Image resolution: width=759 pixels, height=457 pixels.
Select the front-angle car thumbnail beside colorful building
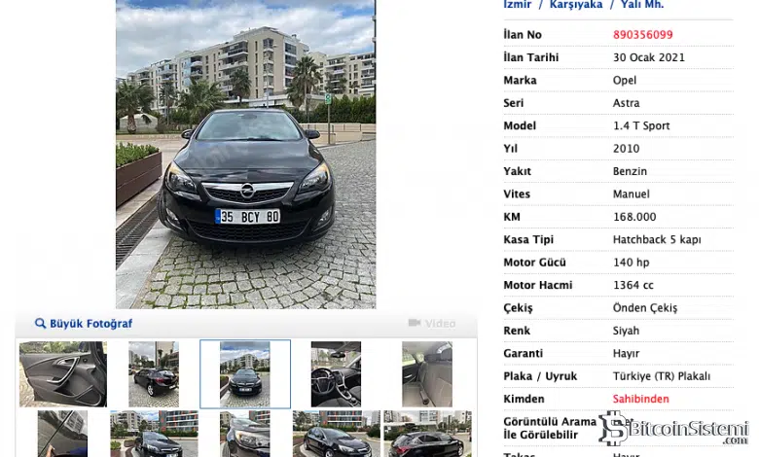pyautogui.click(x=154, y=434)
